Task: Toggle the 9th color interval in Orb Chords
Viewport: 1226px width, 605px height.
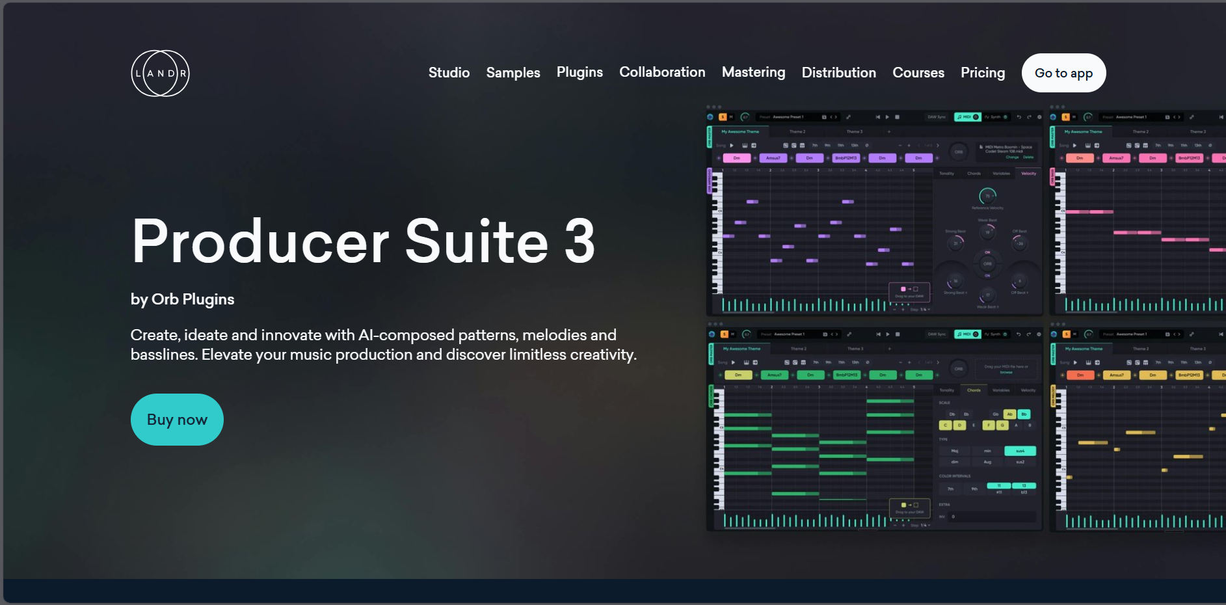Action: coord(974,489)
